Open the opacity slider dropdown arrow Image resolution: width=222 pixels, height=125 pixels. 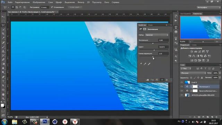pyautogui.click(x=220, y=73)
